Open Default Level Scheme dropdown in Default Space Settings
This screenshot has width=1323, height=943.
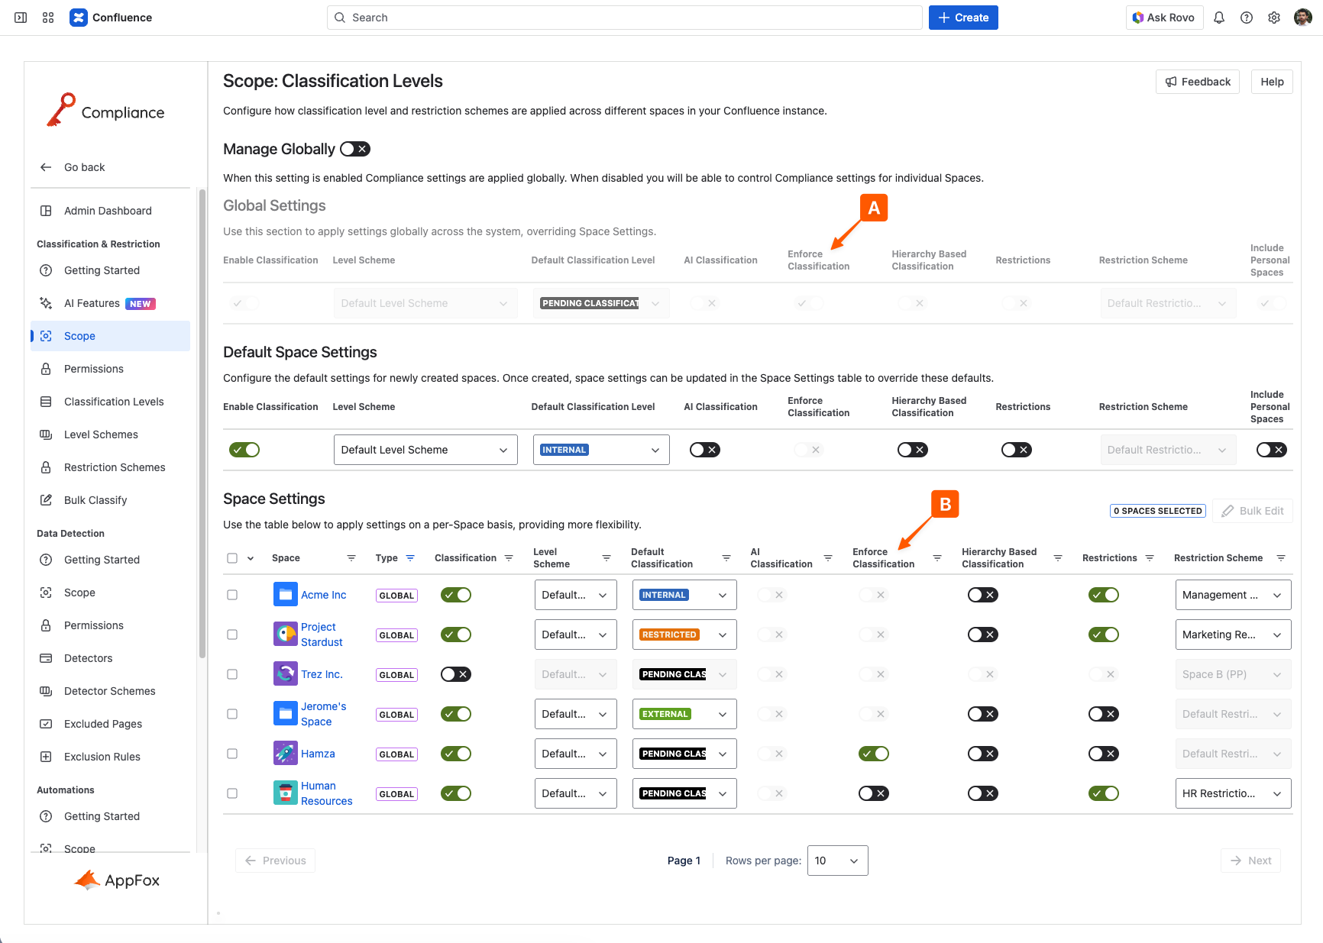(x=425, y=450)
